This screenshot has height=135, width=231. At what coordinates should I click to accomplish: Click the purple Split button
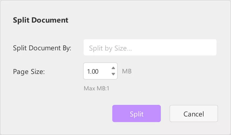(x=137, y=113)
